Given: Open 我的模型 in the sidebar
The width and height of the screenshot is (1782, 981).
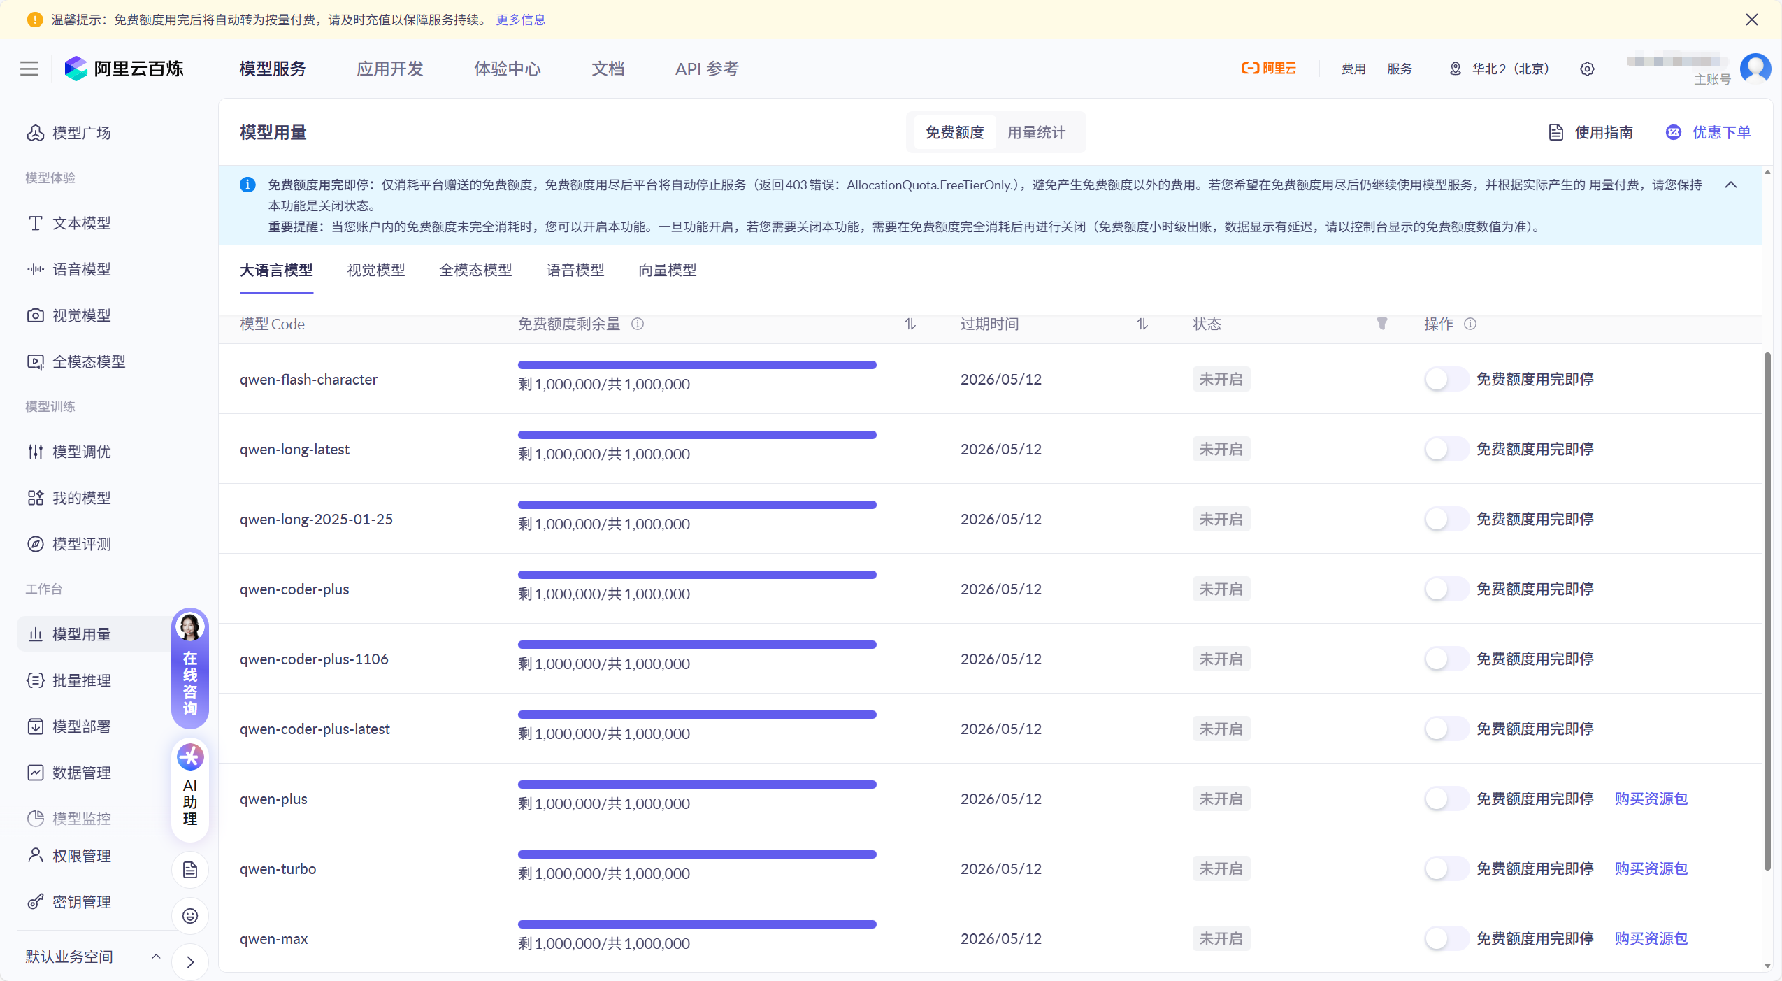Looking at the screenshot, I should pyautogui.click(x=69, y=498).
